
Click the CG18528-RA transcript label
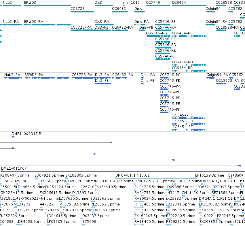(227, 27)
